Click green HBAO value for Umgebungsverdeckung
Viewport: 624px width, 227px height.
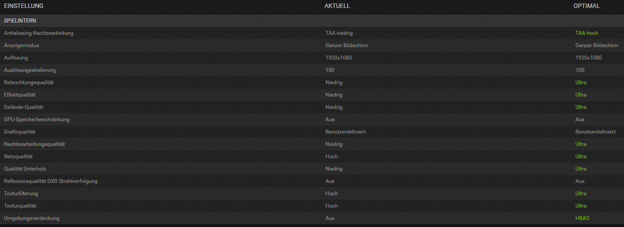point(583,218)
